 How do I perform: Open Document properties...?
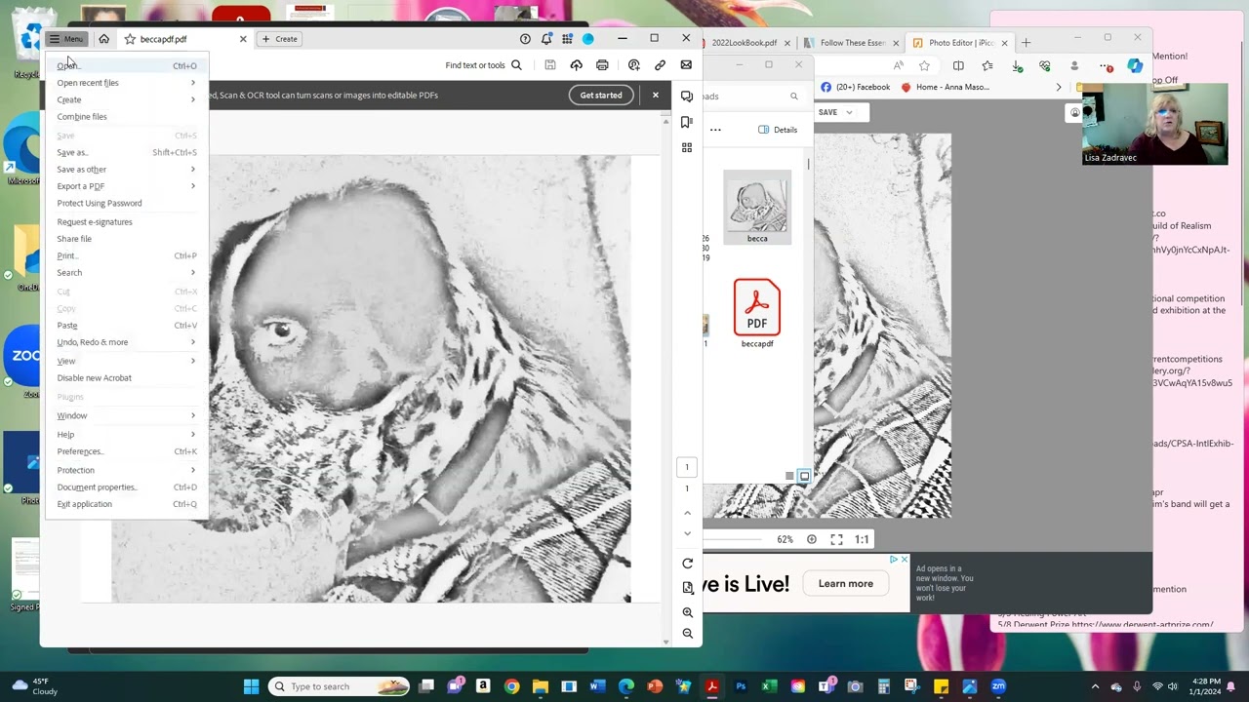point(127,487)
